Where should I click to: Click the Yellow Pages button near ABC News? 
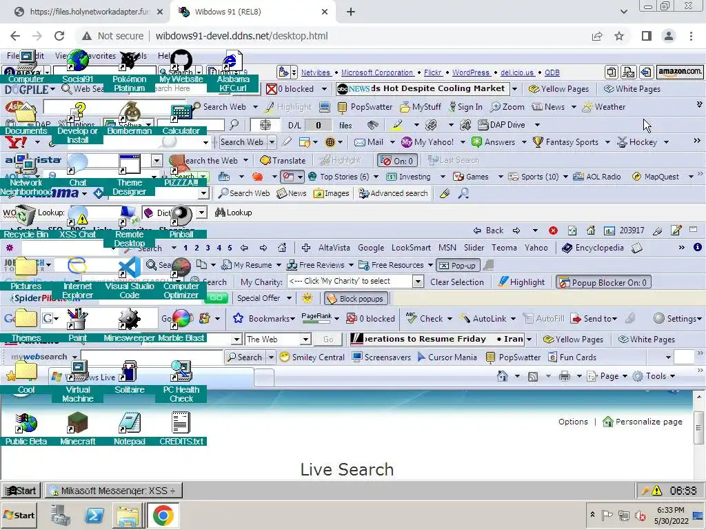point(558,89)
